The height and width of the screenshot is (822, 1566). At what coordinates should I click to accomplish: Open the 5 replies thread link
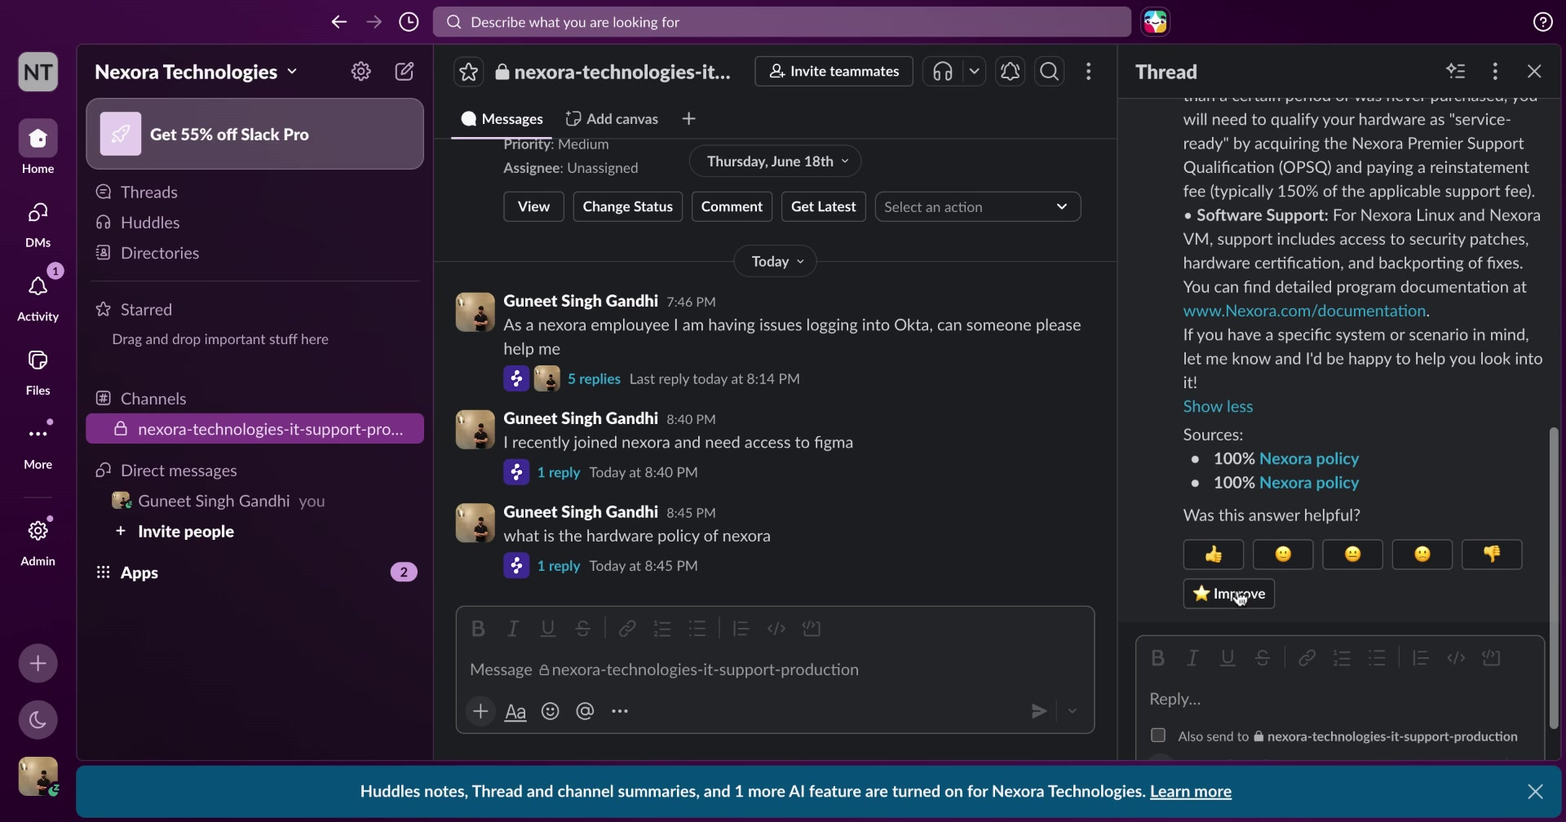(594, 379)
